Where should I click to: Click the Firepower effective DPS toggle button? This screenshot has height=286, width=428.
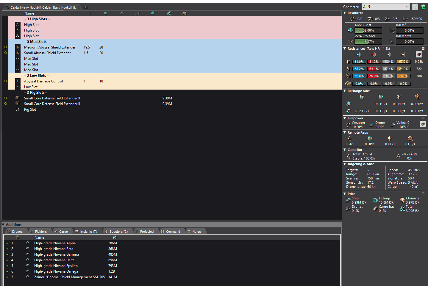[x=423, y=124]
